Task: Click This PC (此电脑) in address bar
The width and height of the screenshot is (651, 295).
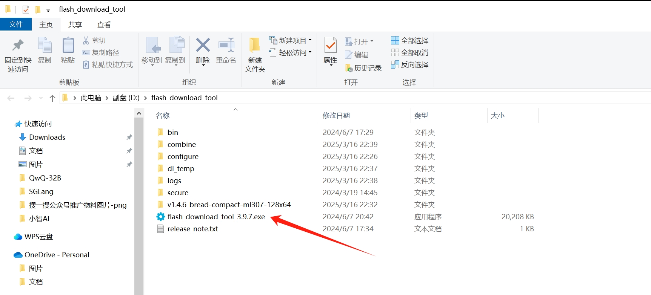Action: (x=91, y=98)
